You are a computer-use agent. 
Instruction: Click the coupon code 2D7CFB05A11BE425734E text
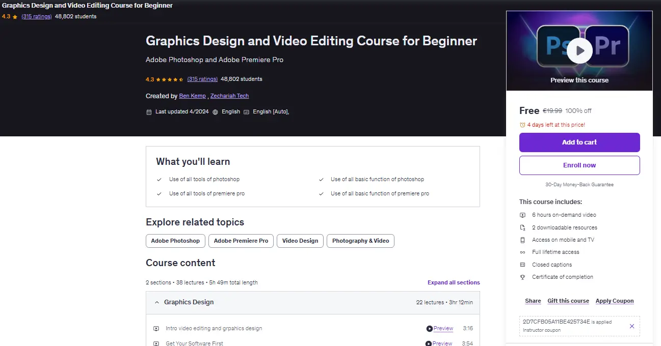click(x=557, y=322)
